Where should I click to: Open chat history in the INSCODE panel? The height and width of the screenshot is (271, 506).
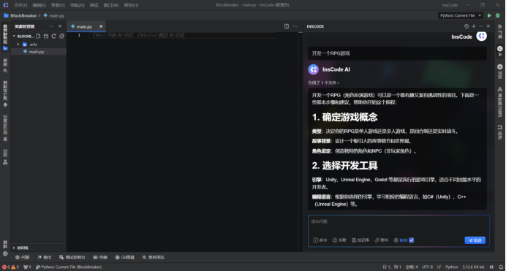click(x=467, y=26)
